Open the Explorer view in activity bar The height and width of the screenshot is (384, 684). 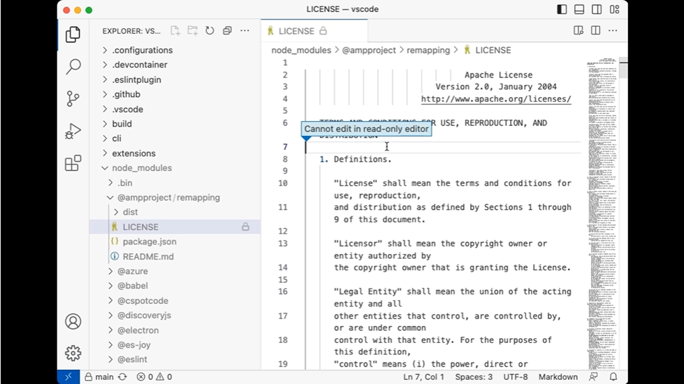point(73,34)
